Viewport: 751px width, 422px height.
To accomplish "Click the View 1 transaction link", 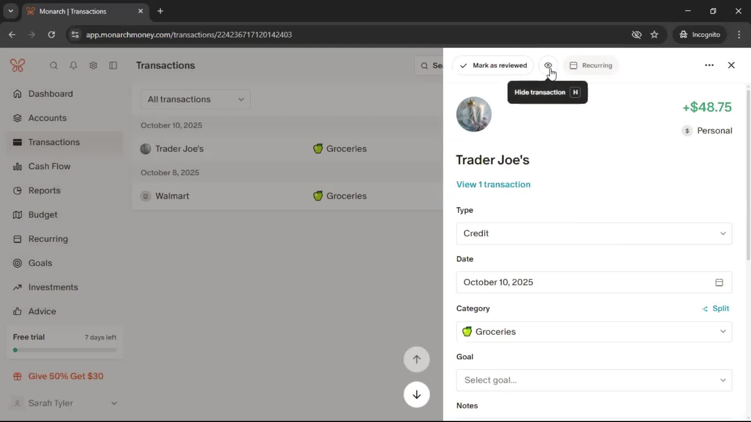I will [493, 184].
